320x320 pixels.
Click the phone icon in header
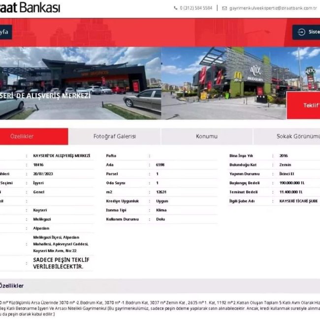pyautogui.click(x=176, y=8)
